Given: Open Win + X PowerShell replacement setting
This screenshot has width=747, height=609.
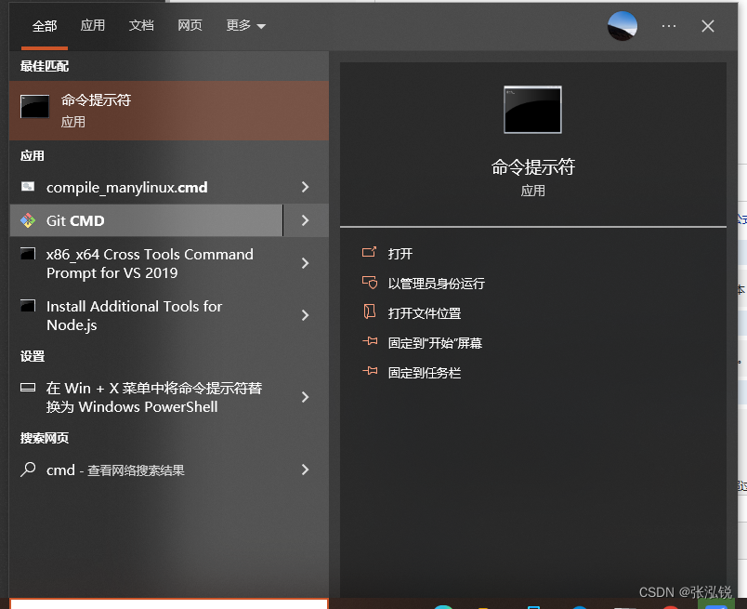Looking at the screenshot, I should (147, 397).
